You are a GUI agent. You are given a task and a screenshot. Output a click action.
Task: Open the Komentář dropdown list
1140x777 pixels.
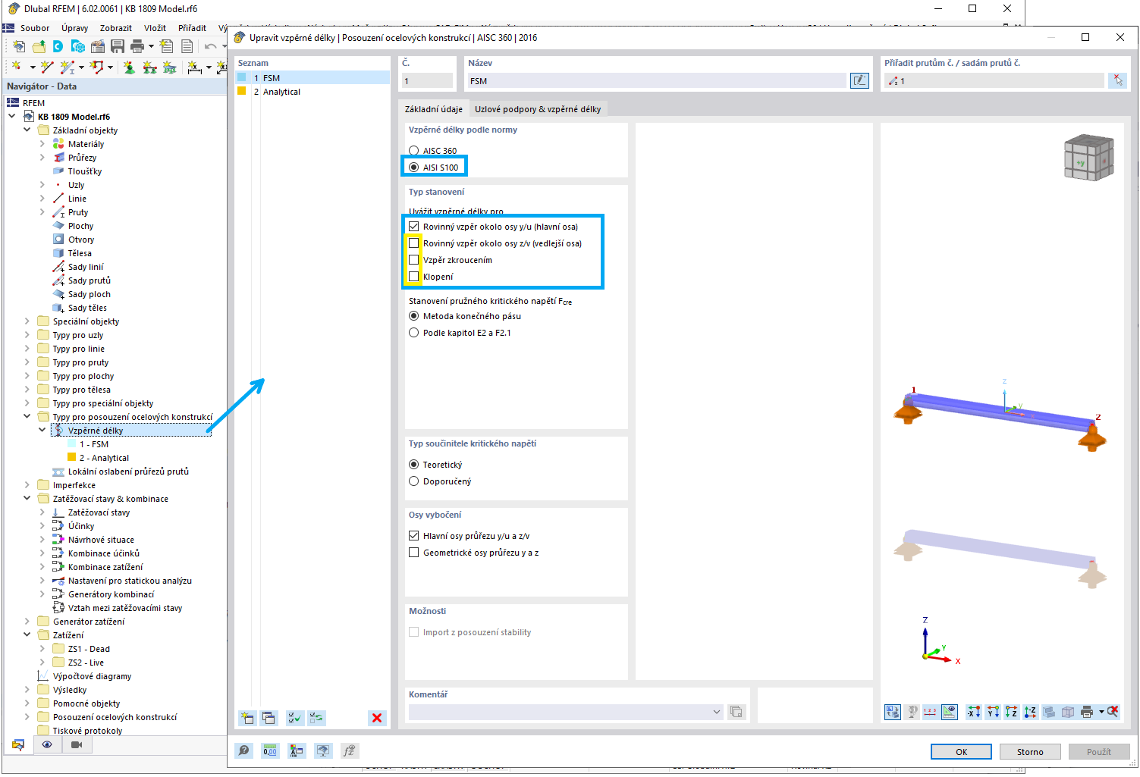click(x=716, y=711)
